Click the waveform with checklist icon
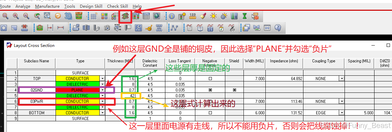This screenshot has height=132, width=392. click(221, 28)
